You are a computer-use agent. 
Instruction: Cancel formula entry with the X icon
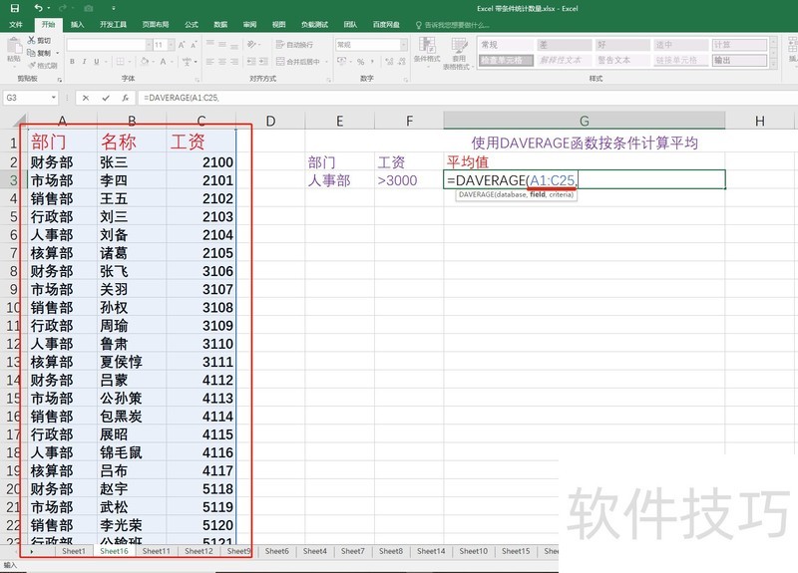click(x=87, y=98)
